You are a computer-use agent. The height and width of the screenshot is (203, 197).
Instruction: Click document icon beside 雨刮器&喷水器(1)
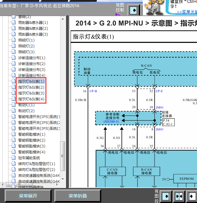pos(14,23)
